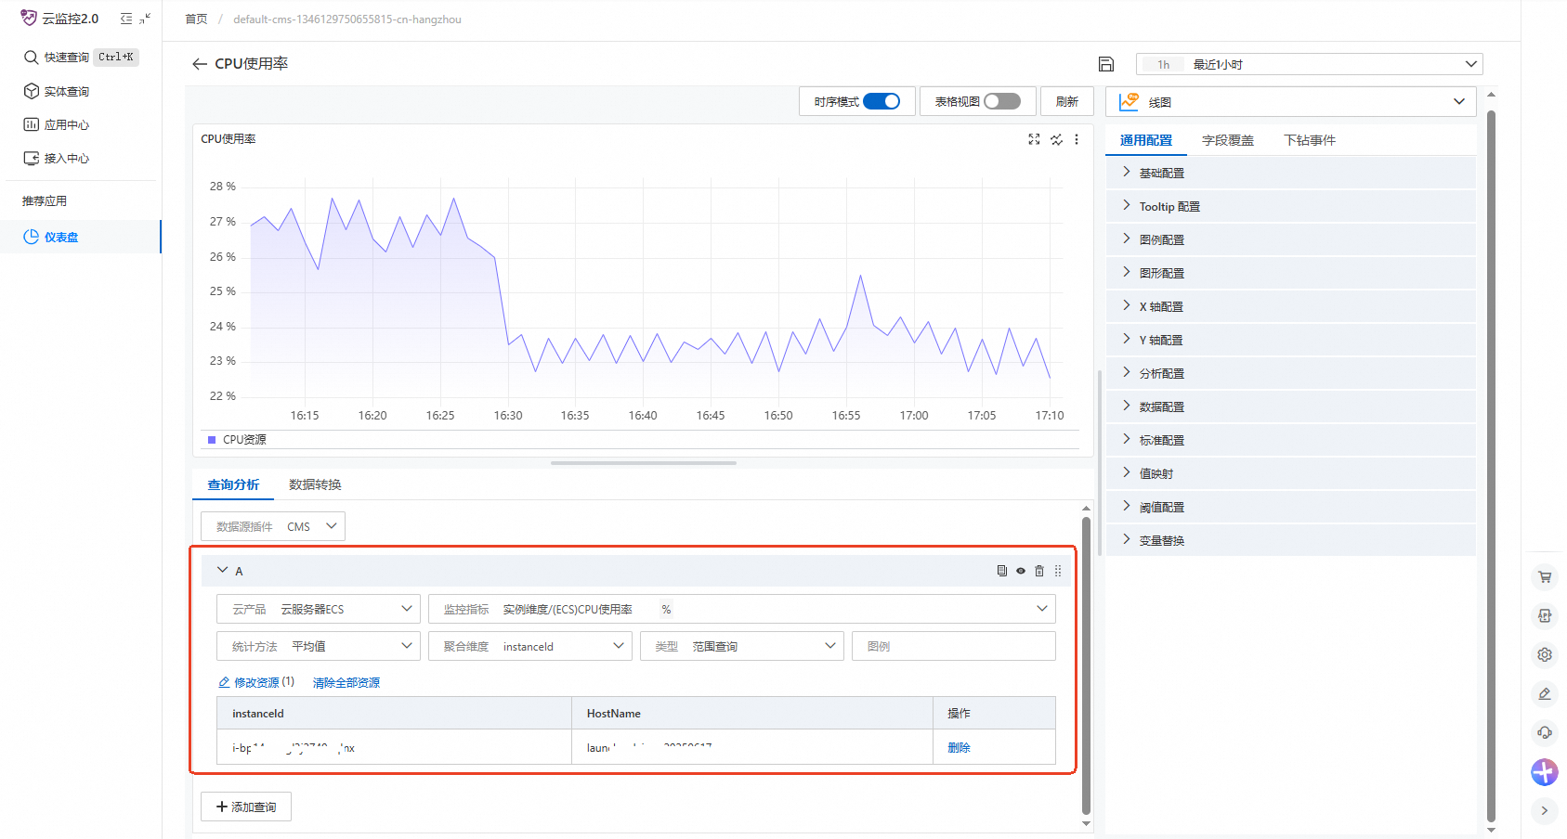
Task: Expand 分析配置 section
Action: point(1291,373)
